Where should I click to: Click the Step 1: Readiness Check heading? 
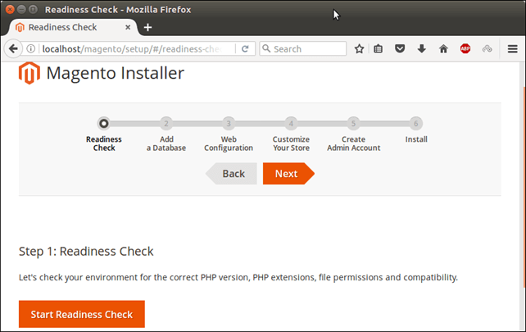(86, 252)
